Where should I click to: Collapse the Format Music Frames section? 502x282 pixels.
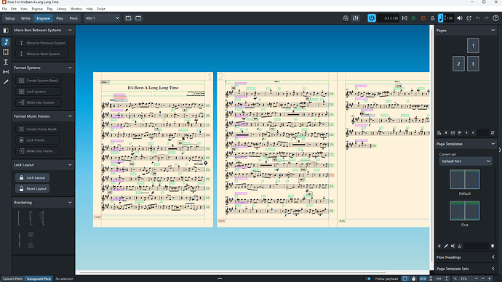(x=70, y=116)
